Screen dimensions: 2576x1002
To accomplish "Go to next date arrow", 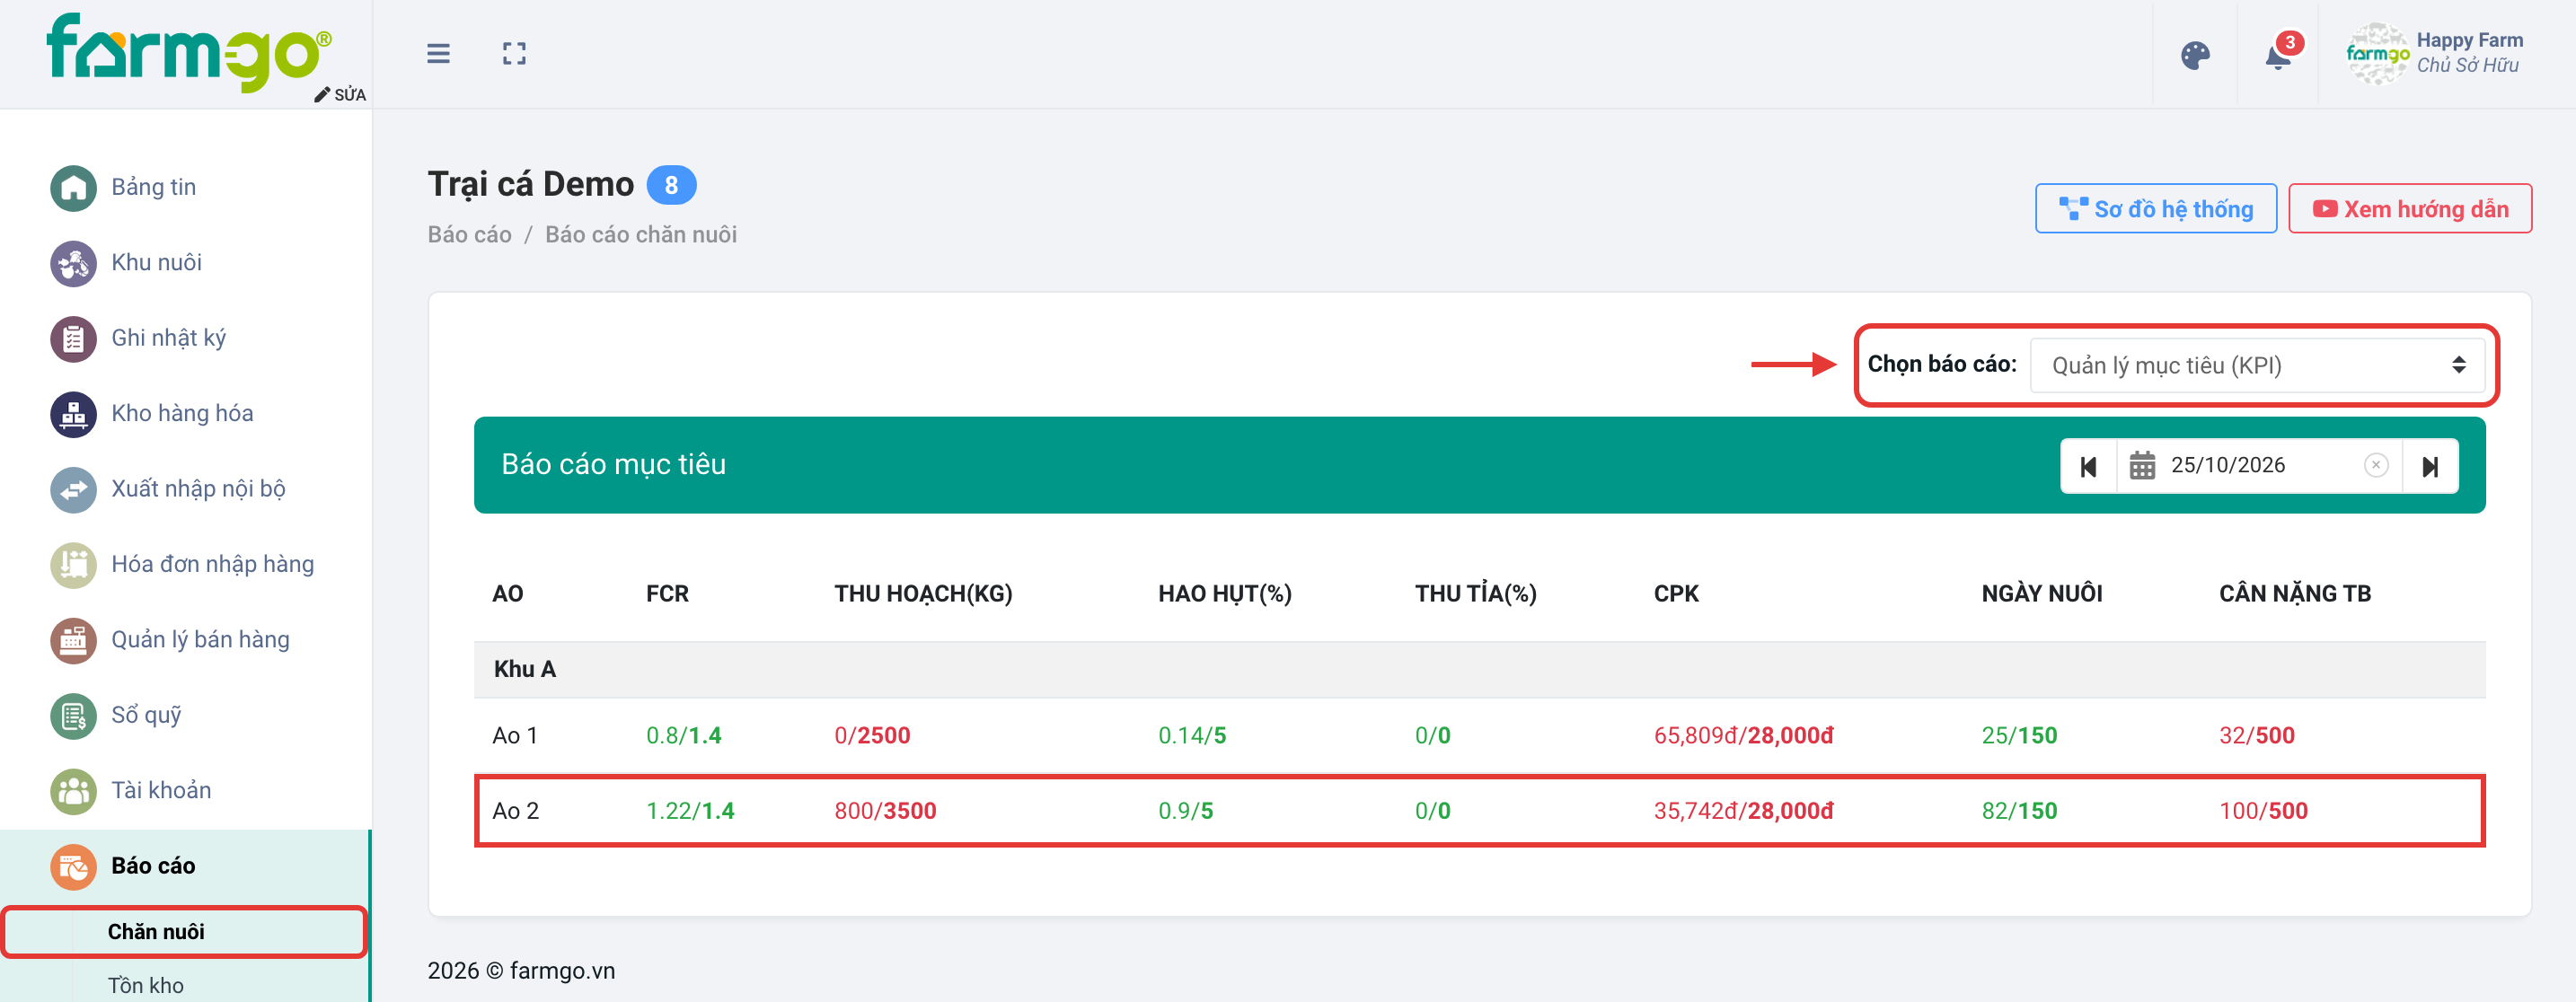I will tap(2430, 466).
